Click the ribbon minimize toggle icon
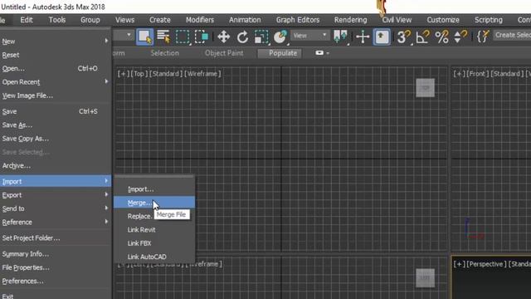 pyautogui.click(x=319, y=53)
